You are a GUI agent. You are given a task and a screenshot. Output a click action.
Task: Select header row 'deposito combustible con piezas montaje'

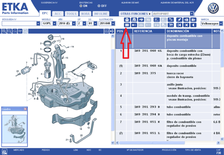(168, 41)
